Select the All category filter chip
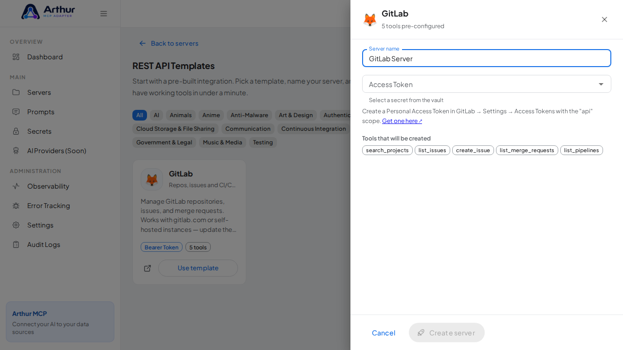Screen dimensions: 623x350 140,115
